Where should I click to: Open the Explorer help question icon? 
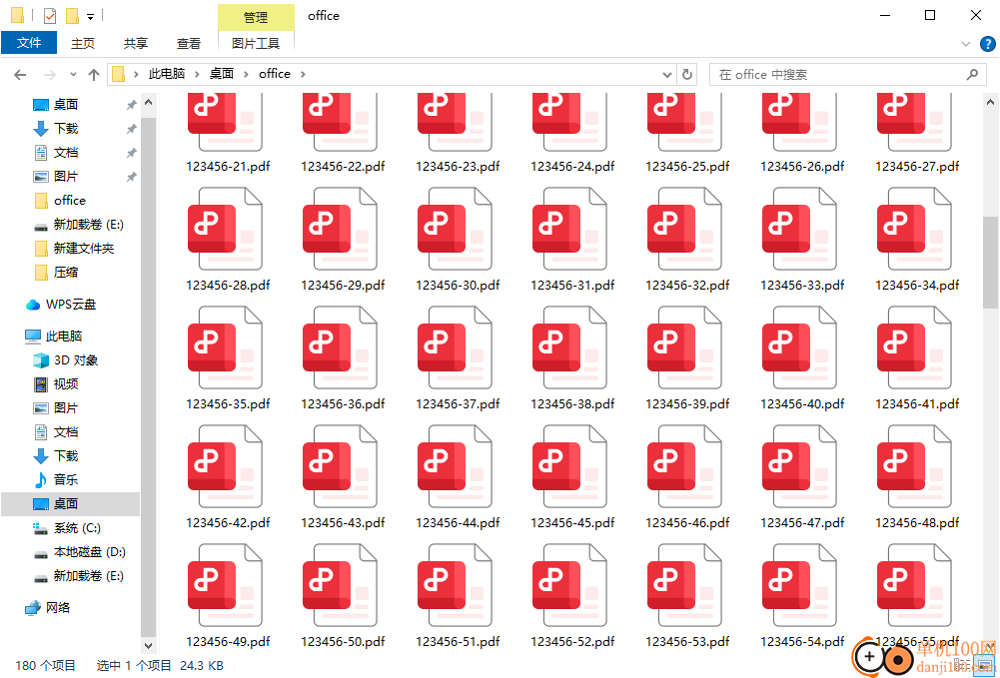(987, 44)
